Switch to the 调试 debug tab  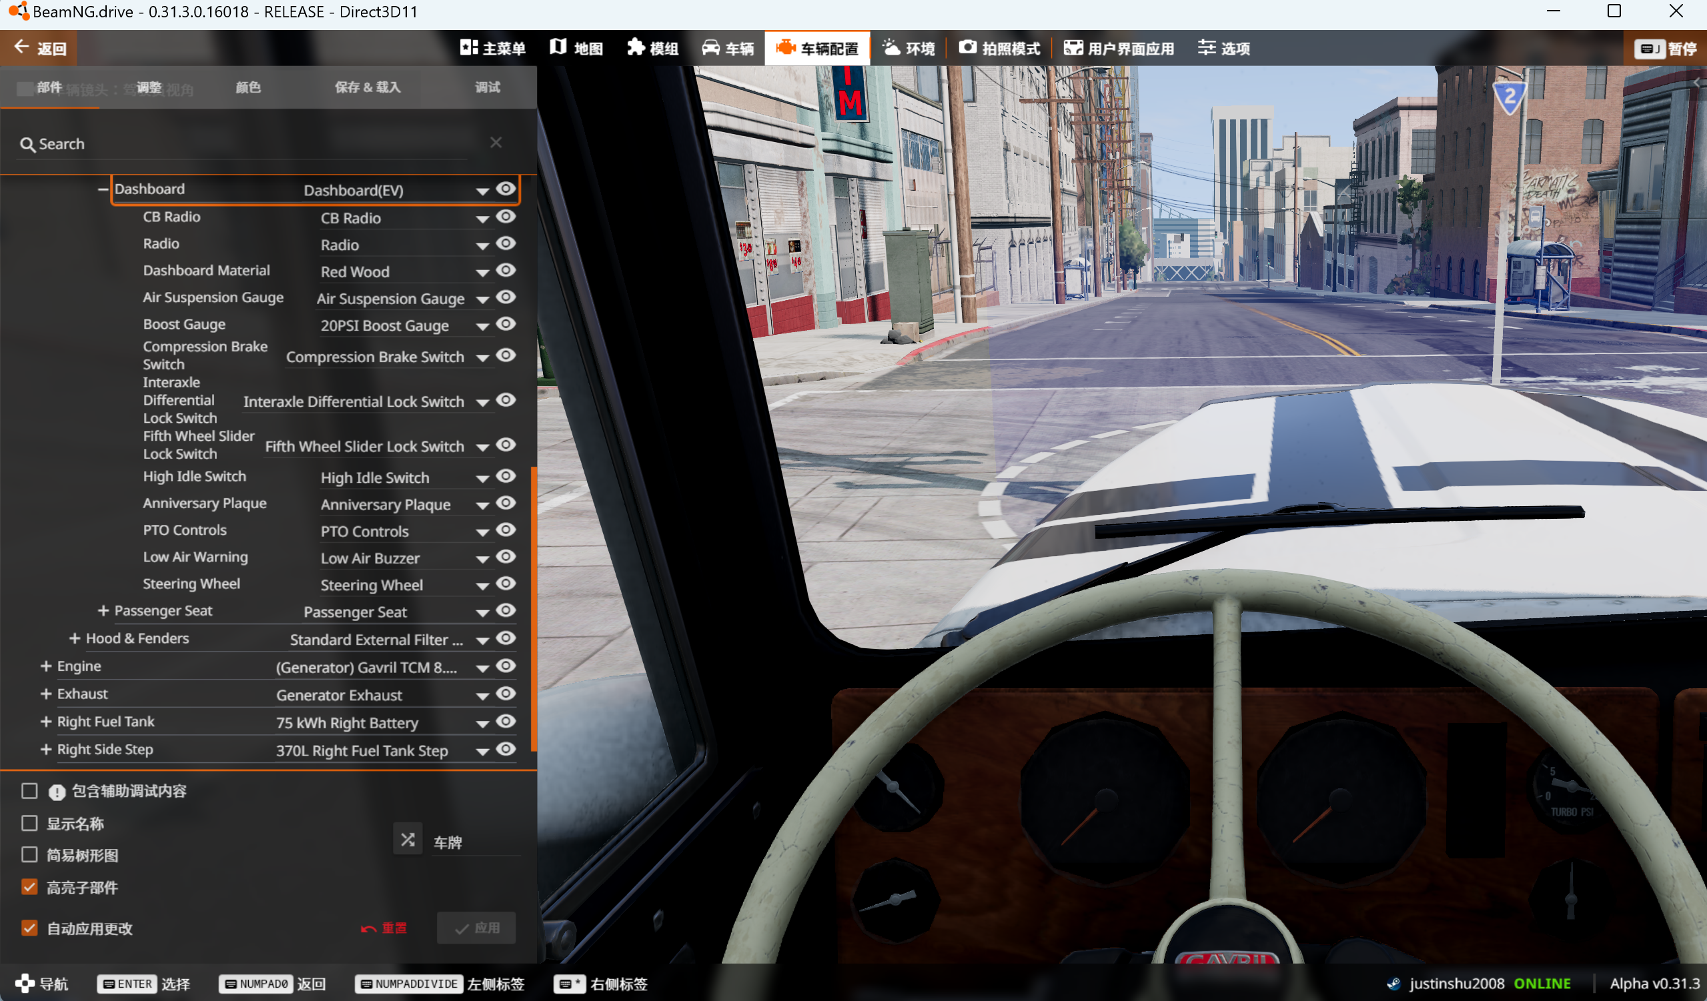(487, 87)
